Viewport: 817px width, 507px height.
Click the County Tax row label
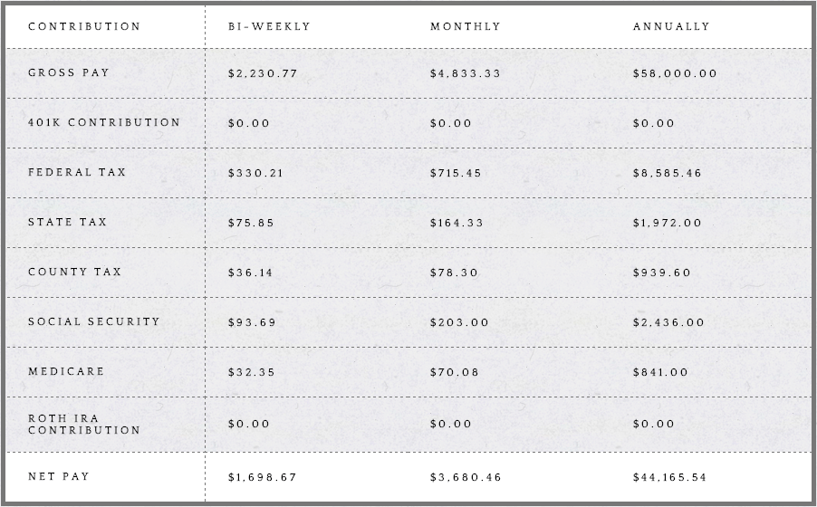pyautogui.click(x=74, y=272)
